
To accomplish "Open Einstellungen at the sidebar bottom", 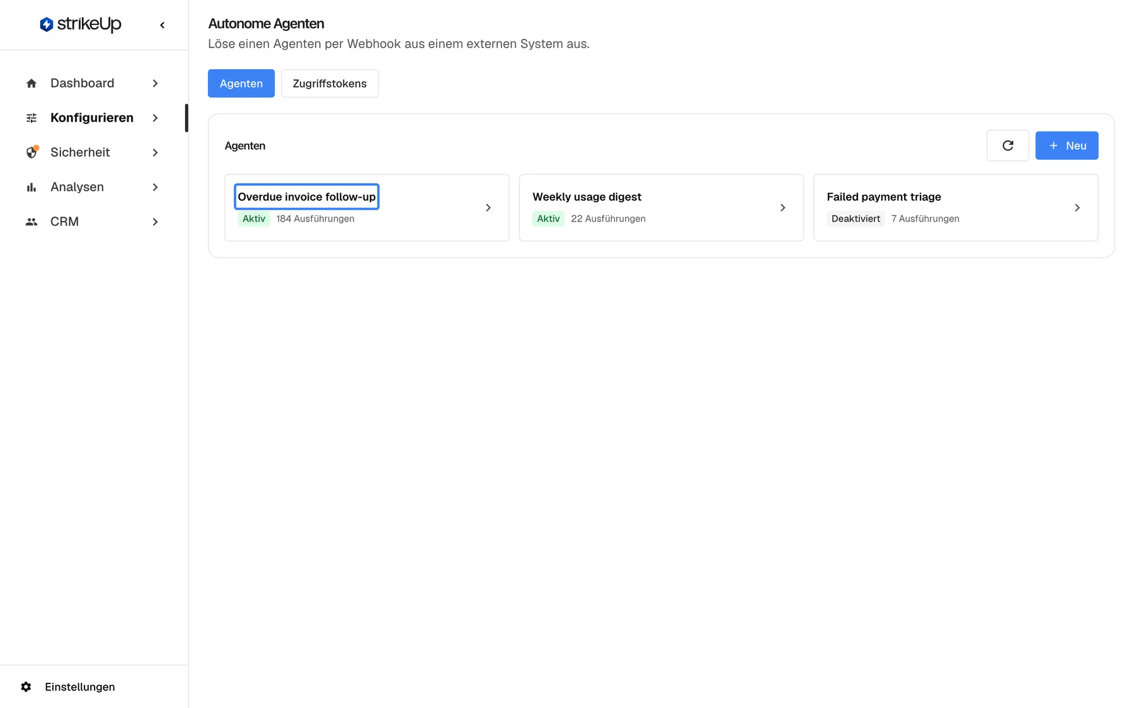I will tap(79, 687).
